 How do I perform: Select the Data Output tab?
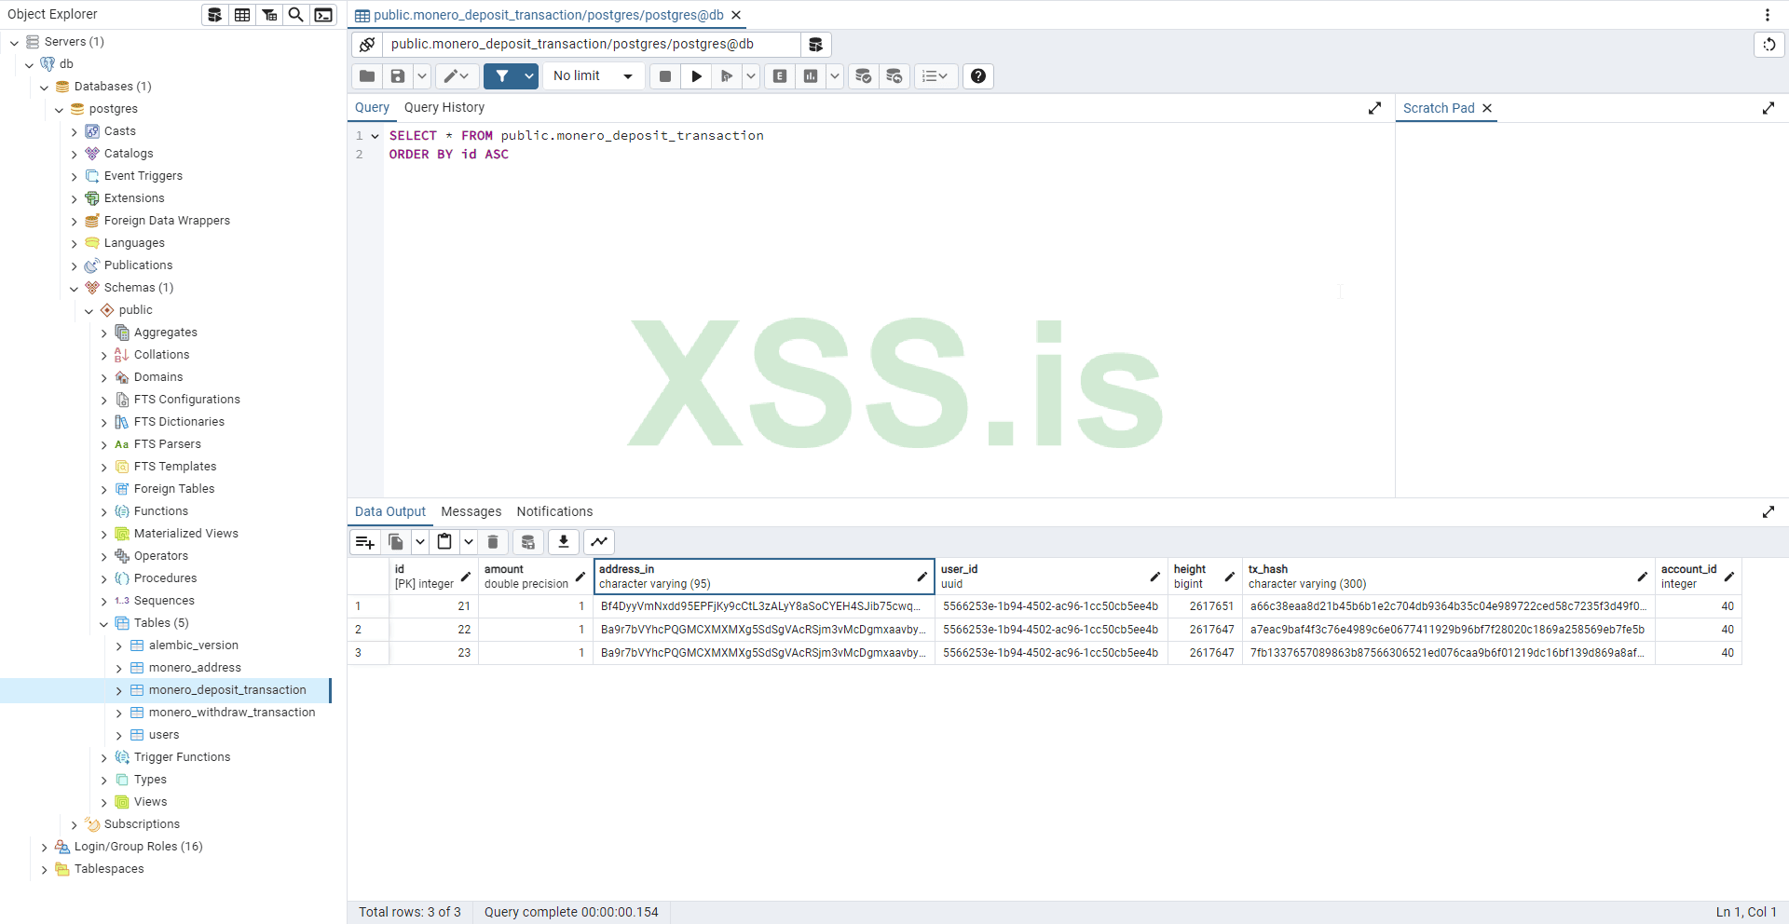pos(390,512)
